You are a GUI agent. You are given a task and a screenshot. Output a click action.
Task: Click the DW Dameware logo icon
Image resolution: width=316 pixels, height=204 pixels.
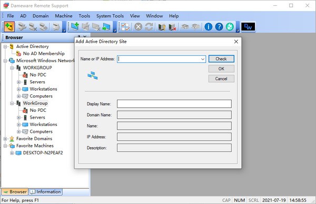tap(248, 27)
